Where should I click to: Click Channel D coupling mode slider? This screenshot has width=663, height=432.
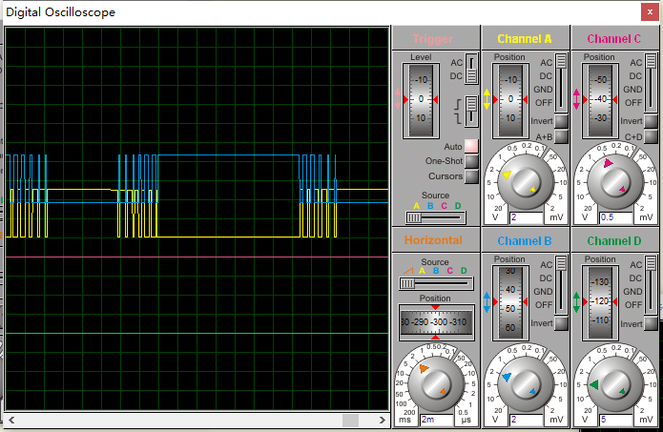point(651,284)
